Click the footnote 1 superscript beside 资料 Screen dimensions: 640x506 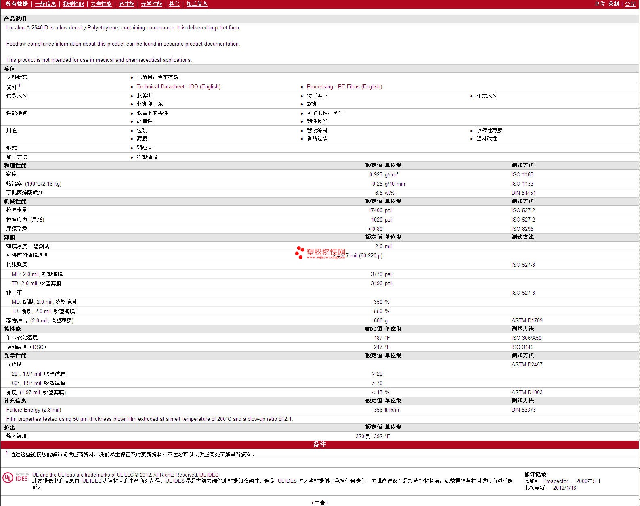tap(19, 85)
